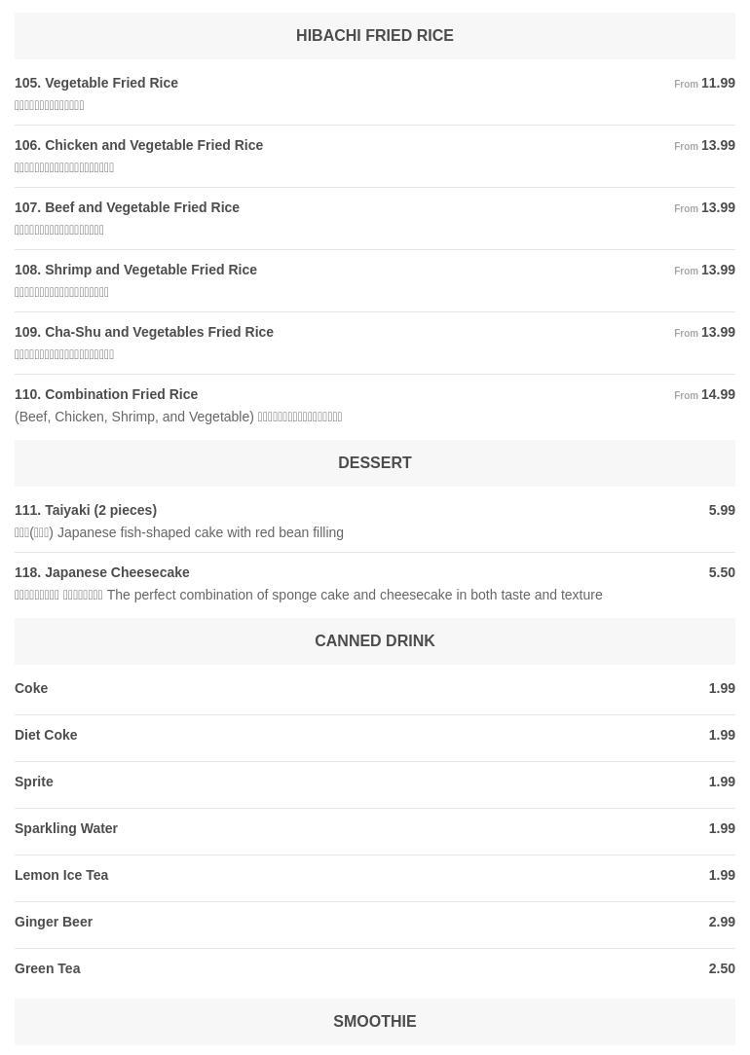
Task: Select 108. Shrimp and Vegetable Fried Rice
Action: [374, 280]
